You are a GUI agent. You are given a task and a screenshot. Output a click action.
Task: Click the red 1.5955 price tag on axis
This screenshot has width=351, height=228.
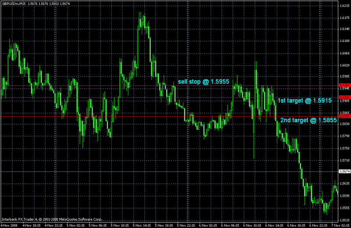[344, 85]
